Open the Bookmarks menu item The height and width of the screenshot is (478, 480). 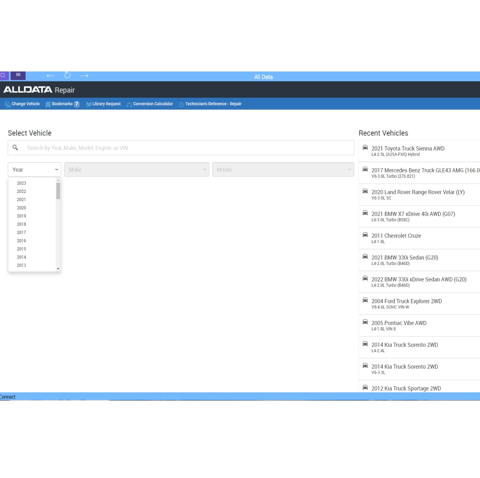(62, 104)
